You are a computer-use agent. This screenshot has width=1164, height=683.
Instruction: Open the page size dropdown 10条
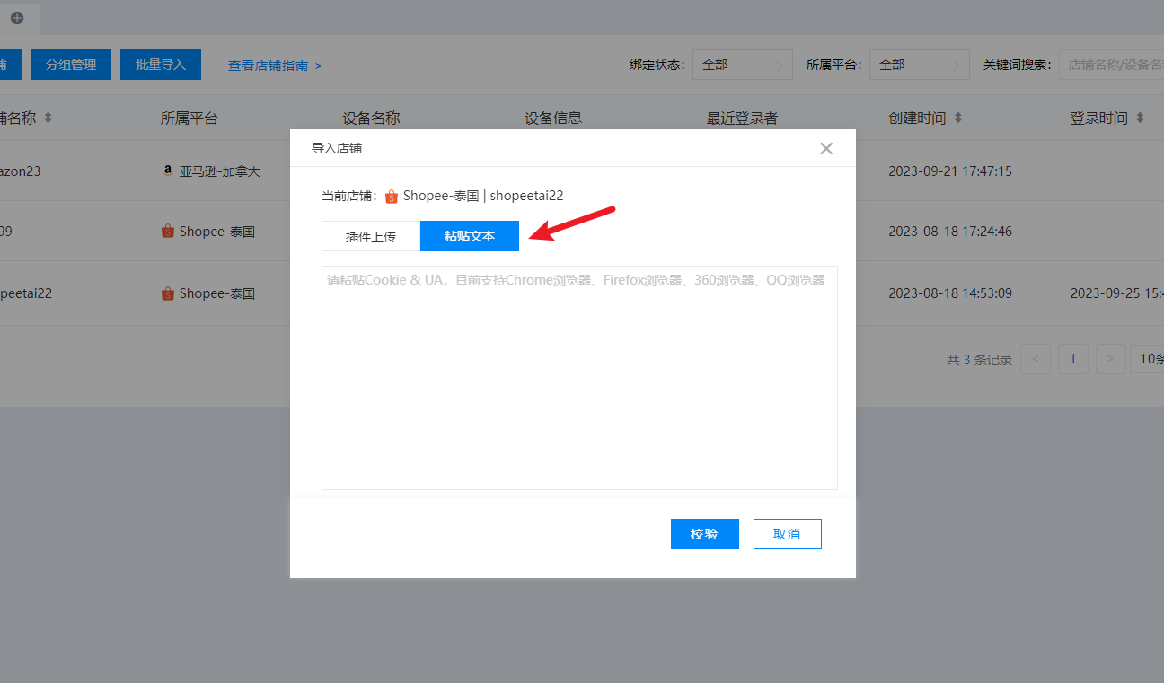pyautogui.click(x=1148, y=359)
